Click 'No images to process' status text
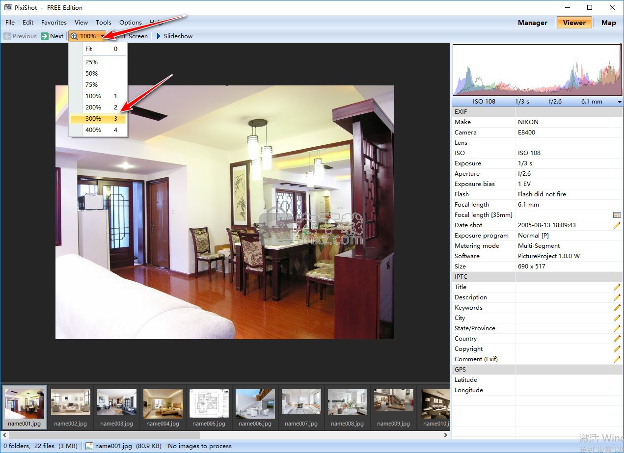This screenshot has height=453, width=624. point(200,446)
